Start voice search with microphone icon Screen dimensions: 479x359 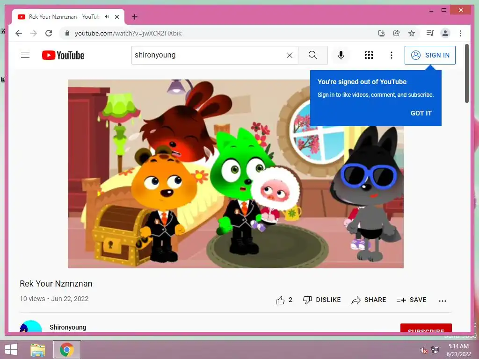(x=341, y=55)
